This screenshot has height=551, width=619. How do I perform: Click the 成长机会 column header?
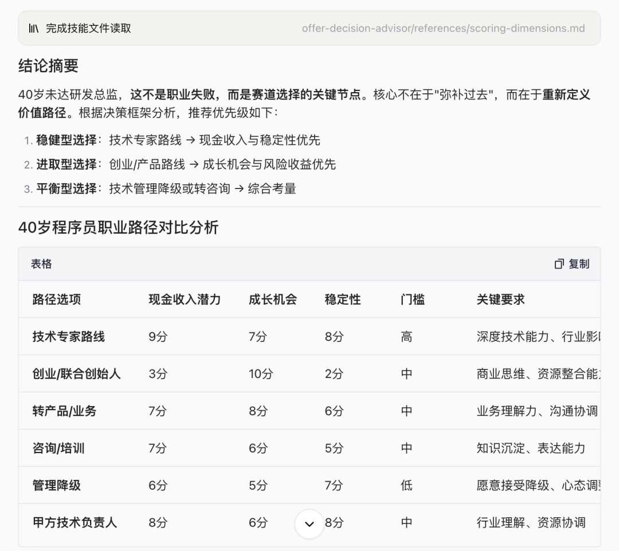(x=273, y=300)
